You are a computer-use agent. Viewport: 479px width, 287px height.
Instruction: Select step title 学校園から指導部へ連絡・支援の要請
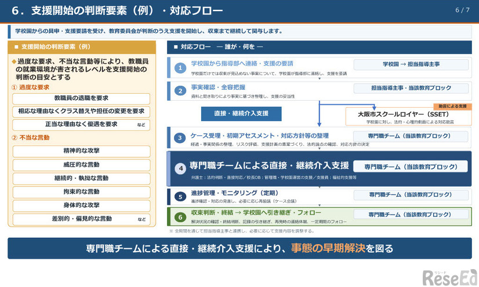click(x=242, y=64)
